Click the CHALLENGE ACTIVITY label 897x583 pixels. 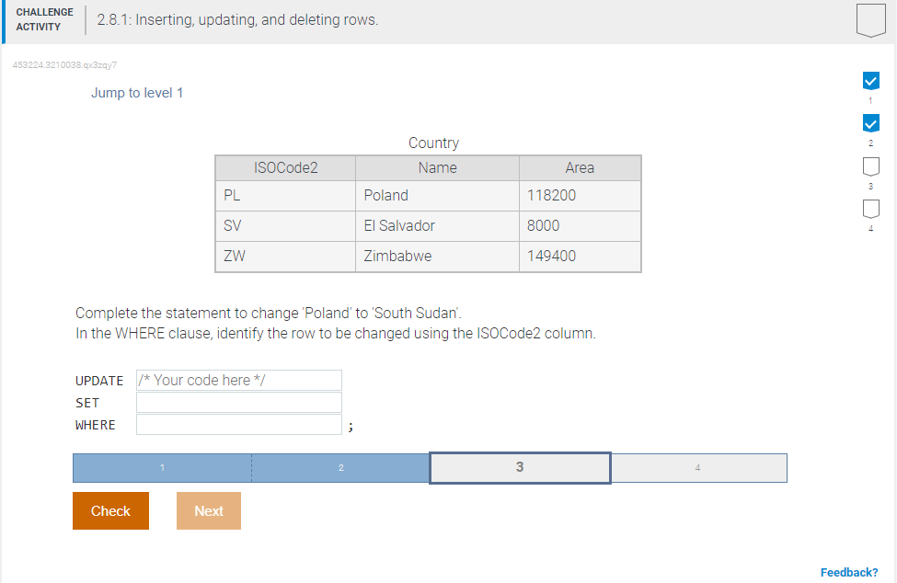(x=45, y=19)
